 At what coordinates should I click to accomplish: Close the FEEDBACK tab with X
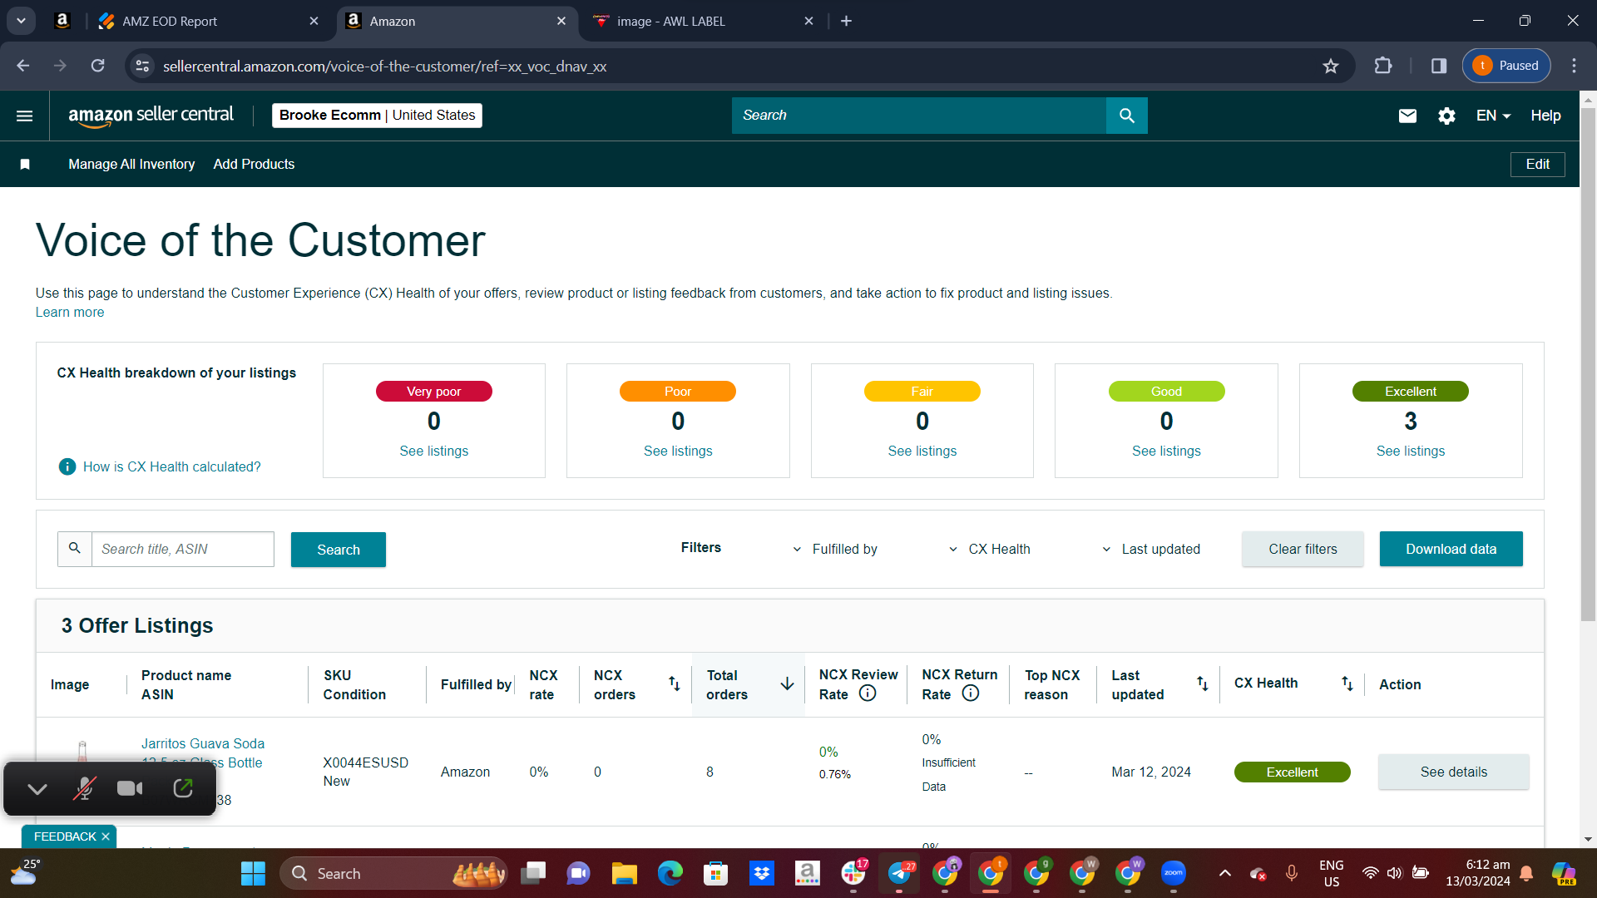coord(106,836)
